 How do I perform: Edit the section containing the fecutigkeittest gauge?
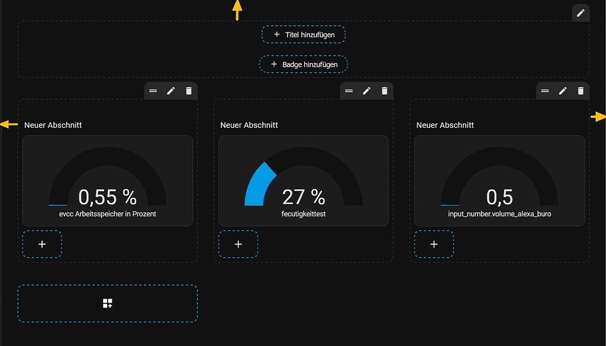pyautogui.click(x=367, y=90)
